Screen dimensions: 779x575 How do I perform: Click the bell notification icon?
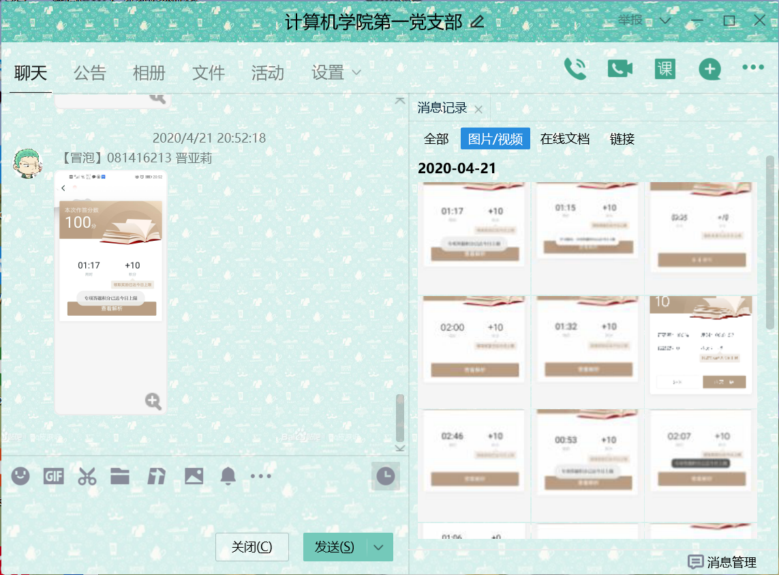coord(228,476)
